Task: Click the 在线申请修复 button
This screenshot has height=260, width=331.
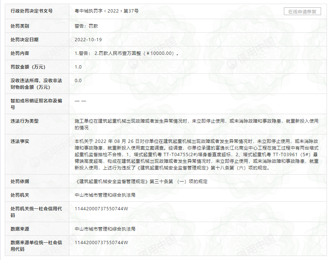Action: click(x=302, y=11)
